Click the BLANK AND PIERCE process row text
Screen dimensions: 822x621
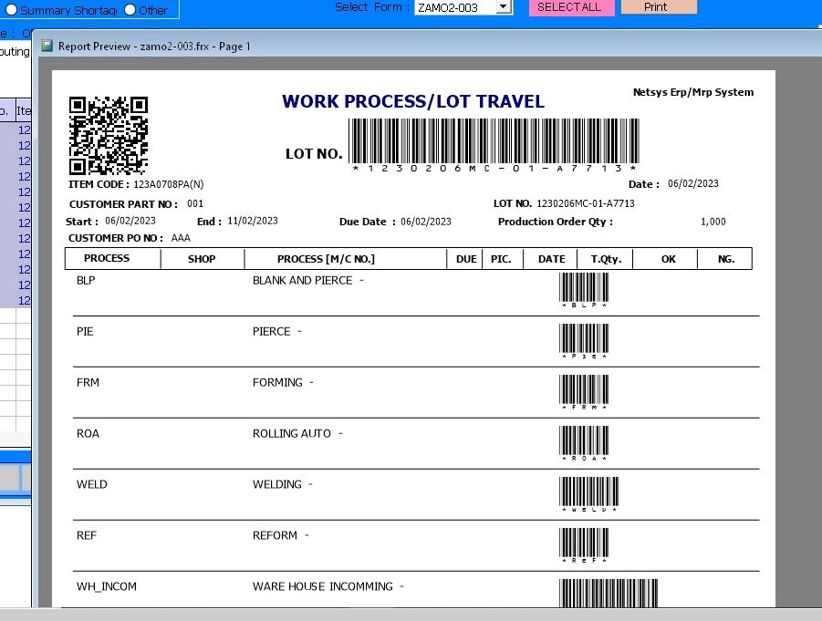[302, 281]
